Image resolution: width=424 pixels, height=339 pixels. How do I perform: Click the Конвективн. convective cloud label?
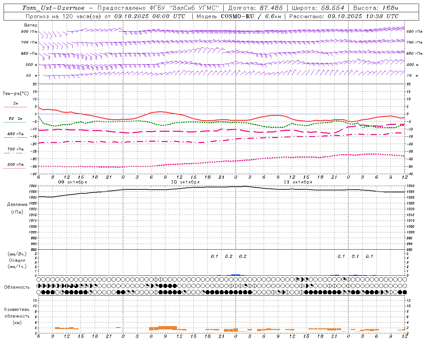tap(17, 310)
